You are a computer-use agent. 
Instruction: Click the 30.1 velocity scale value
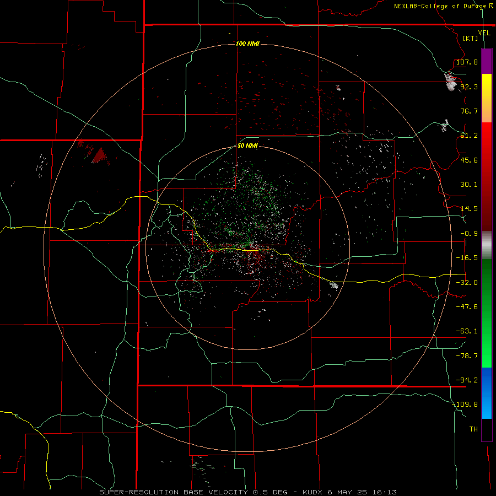click(x=469, y=185)
